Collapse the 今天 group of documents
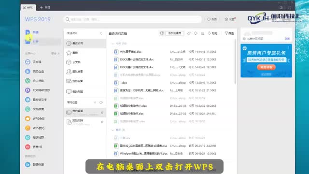The image size is (309, 174). (x=113, y=43)
